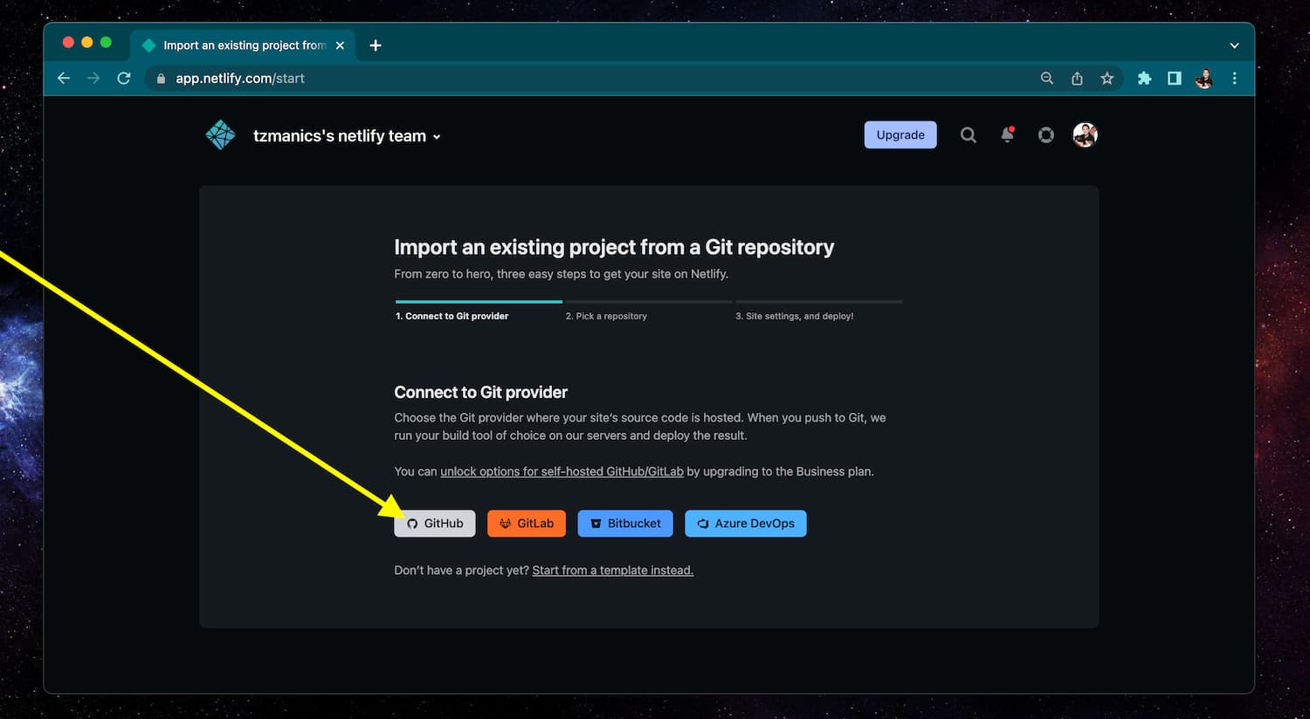The width and height of the screenshot is (1310, 719).
Task: Go back with browser back arrow
Action: point(64,79)
